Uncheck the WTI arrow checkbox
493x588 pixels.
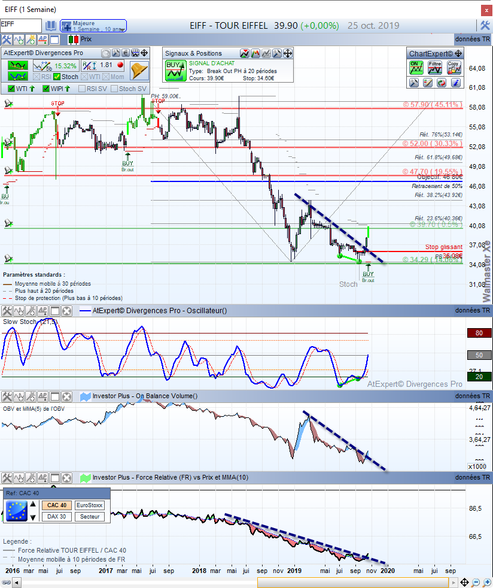click(x=11, y=89)
